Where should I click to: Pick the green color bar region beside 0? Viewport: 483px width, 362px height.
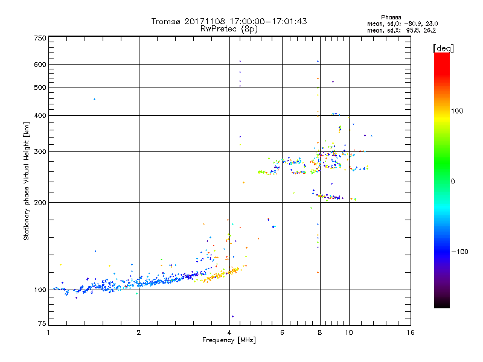tap(441, 180)
